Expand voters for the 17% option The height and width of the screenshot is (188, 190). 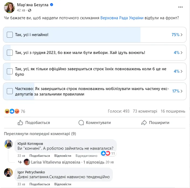181,91
